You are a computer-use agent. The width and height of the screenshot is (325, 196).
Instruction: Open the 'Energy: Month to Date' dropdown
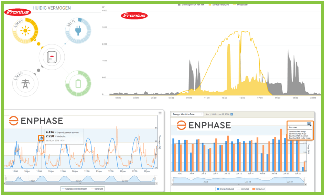(187, 114)
